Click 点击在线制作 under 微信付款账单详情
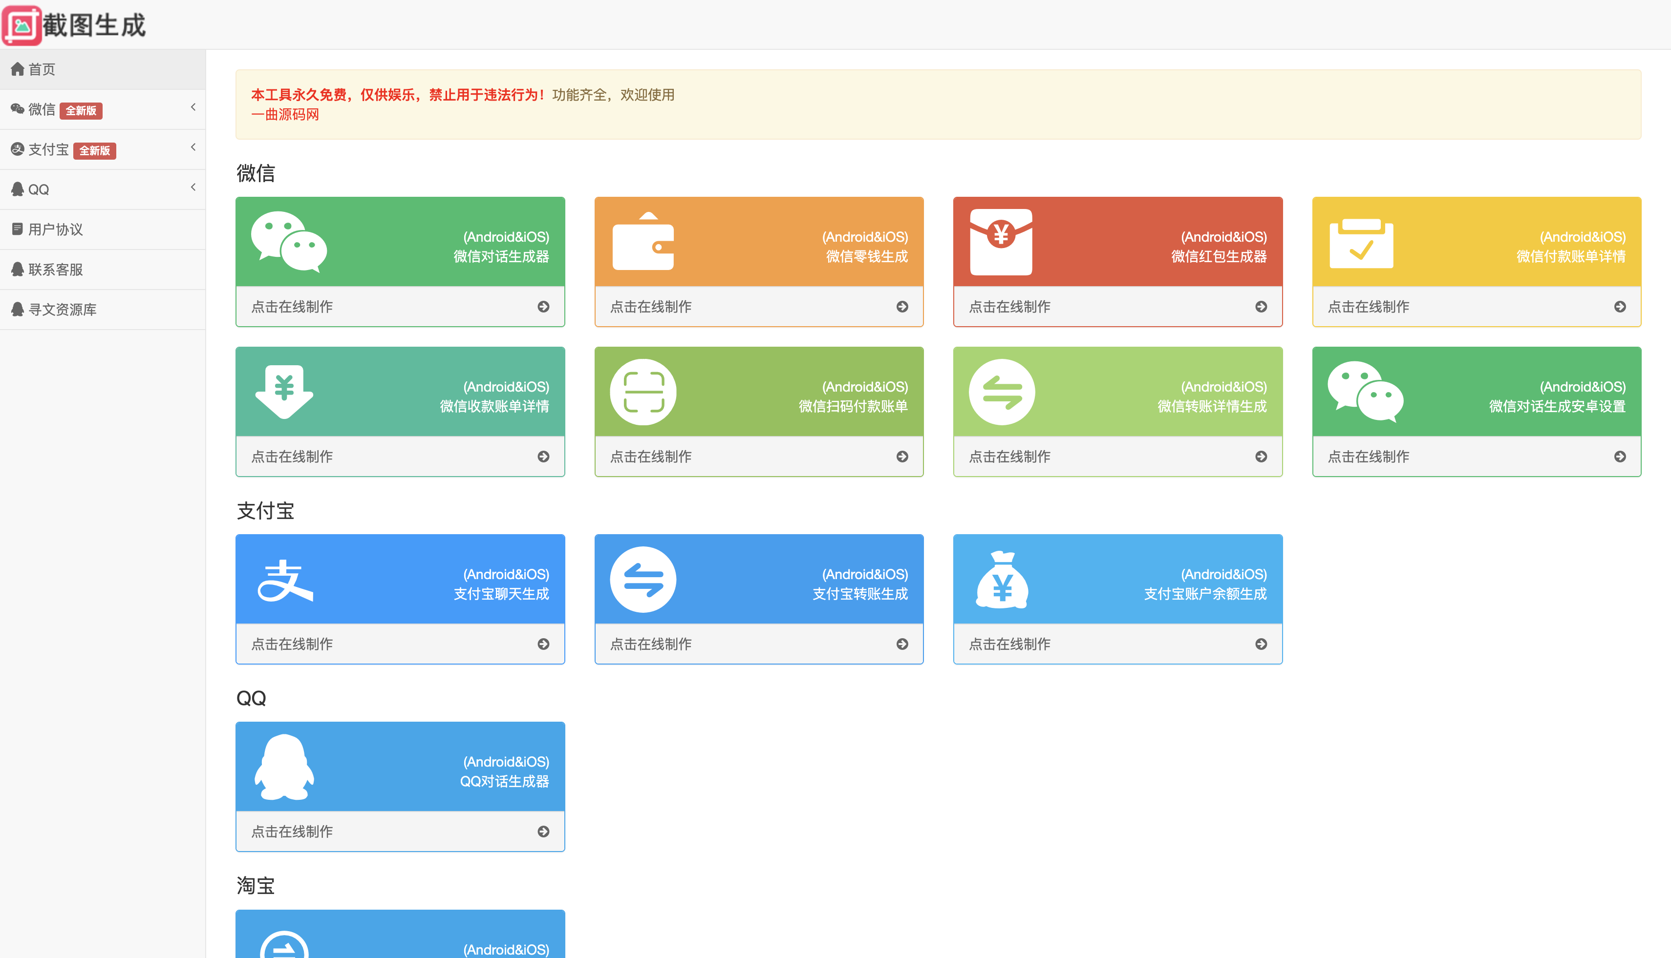Viewport: 1671px width, 958px height. (1369, 307)
